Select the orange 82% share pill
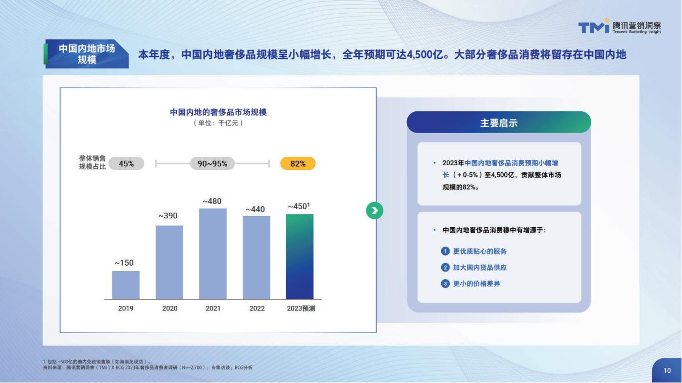 pos(298,164)
